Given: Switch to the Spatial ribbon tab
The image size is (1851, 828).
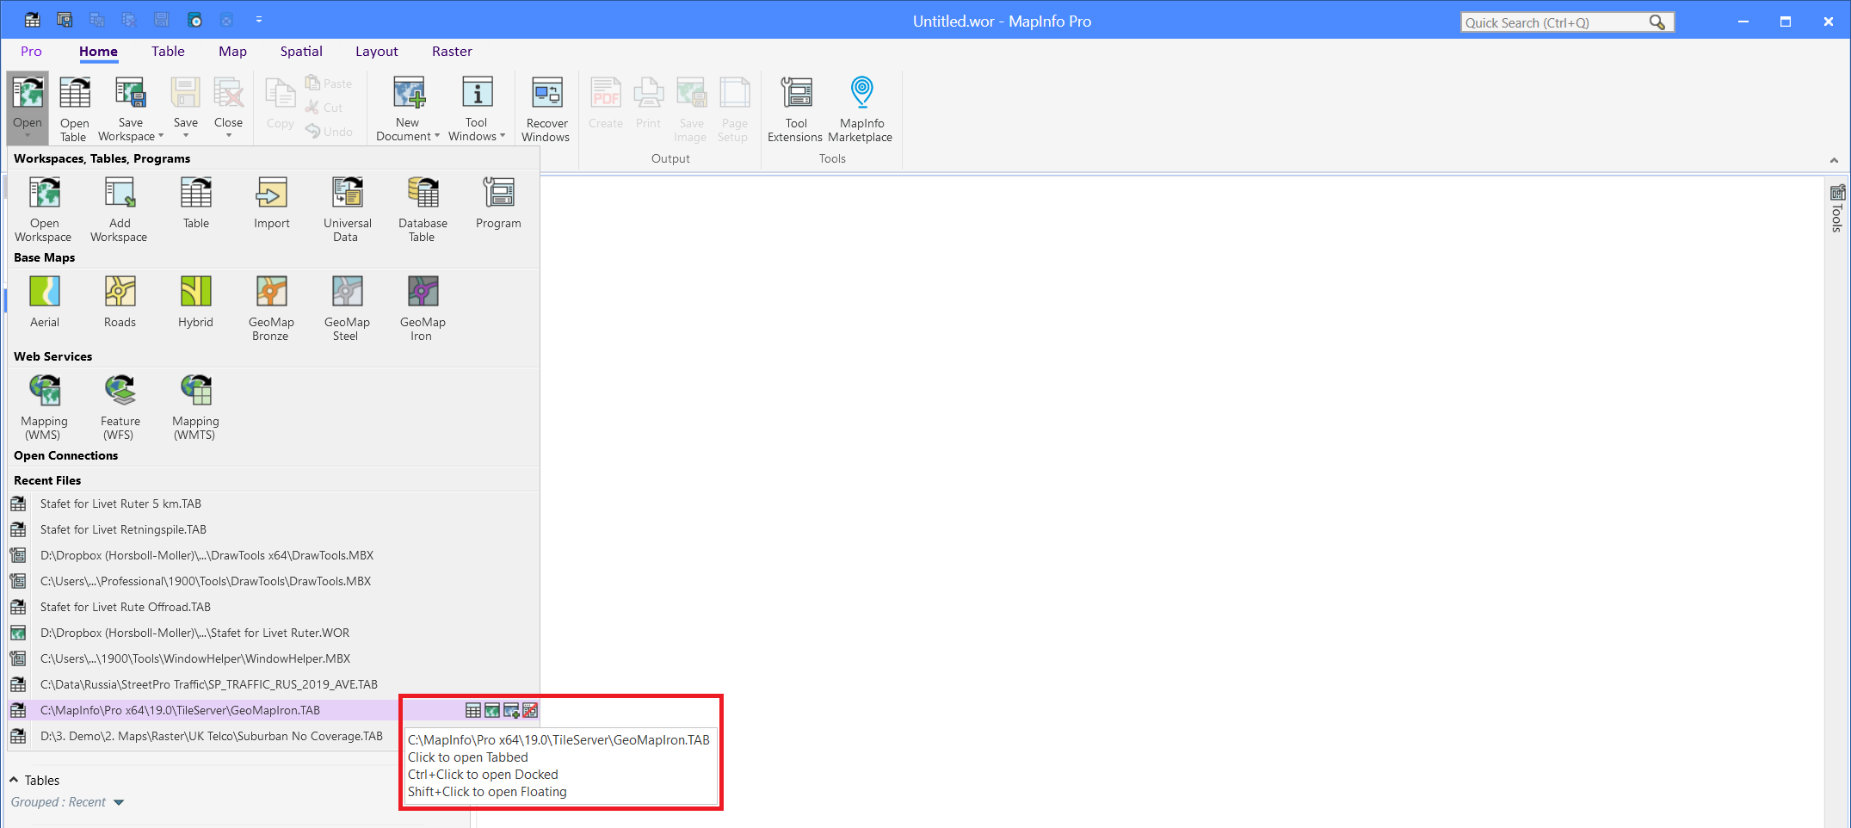Looking at the screenshot, I should pos(301,52).
